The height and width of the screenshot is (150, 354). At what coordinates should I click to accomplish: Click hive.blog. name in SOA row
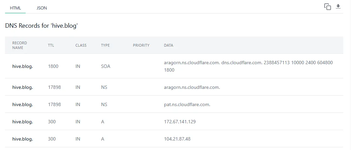(23, 67)
